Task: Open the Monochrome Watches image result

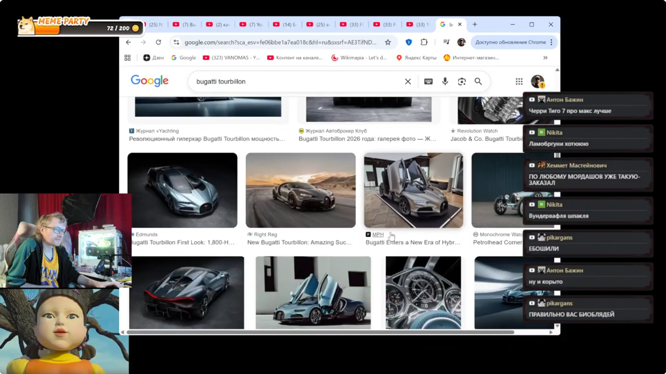Action: point(497,190)
